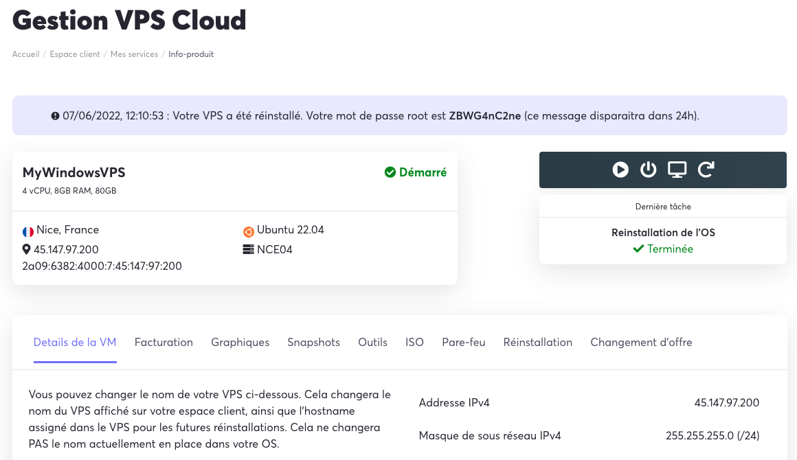Click the Ubuntu logo icon
The image size is (797, 460).
pyautogui.click(x=248, y=231)
